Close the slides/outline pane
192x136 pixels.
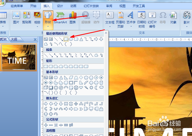click(x=35, y=39)
